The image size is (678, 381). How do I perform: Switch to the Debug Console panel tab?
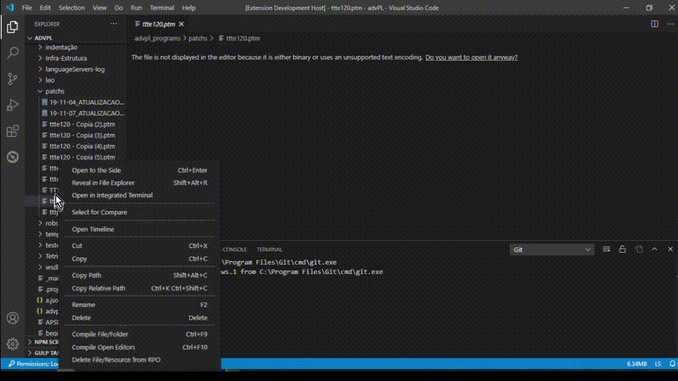[x=234, y=249]
